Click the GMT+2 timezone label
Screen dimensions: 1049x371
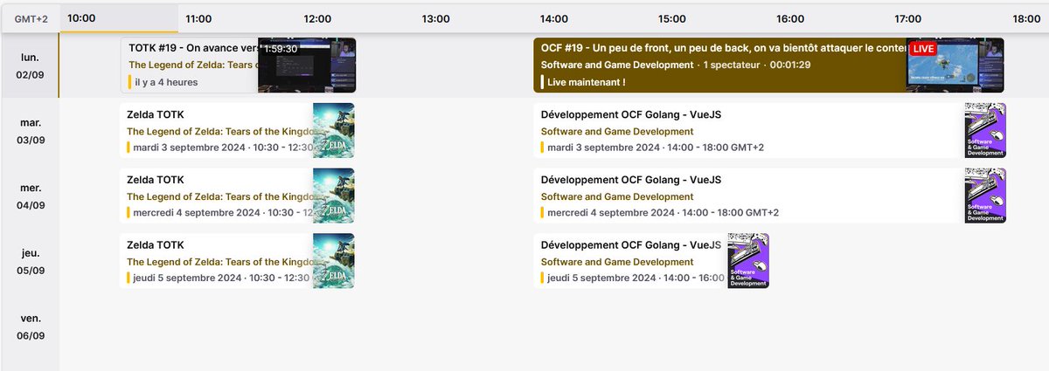coord(31,18)
